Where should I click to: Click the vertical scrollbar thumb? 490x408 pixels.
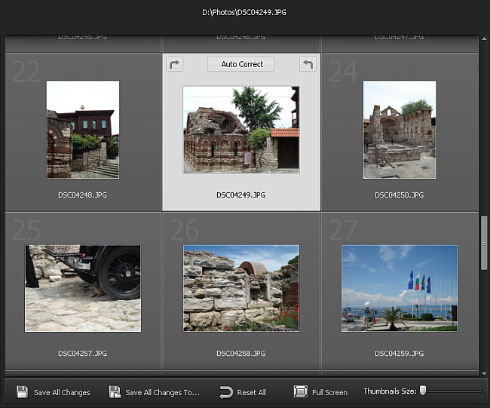[x=484, y=242]
